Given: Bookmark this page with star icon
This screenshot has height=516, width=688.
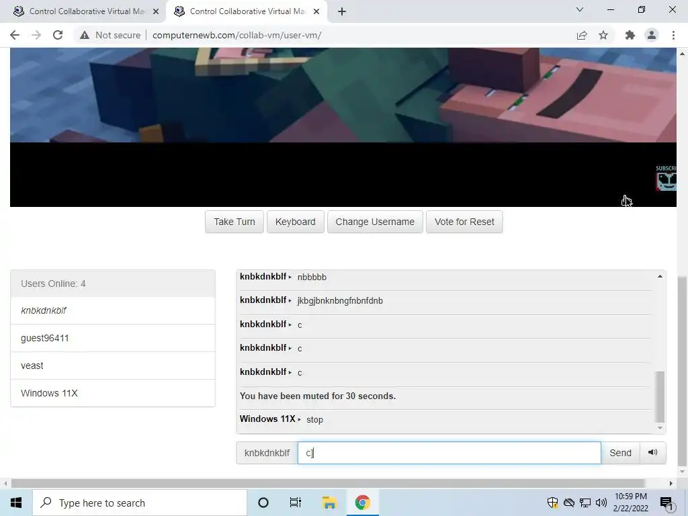Looking at the screenshot, I should coord(603,35).
